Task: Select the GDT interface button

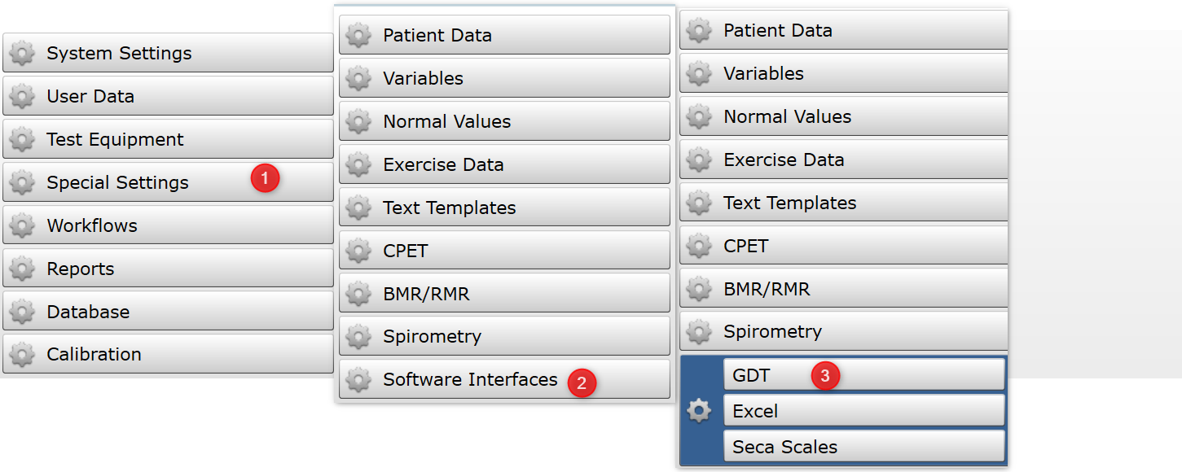Action: tap(864, 375)
